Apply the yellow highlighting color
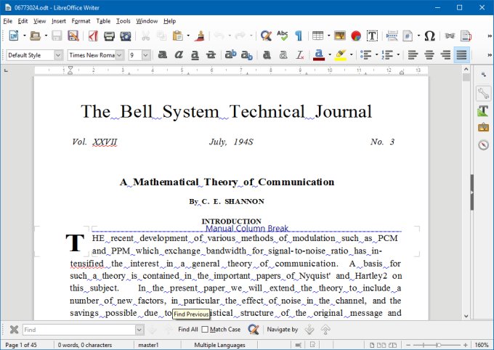Viewport: 494px width, 350px height. (341, 55)
